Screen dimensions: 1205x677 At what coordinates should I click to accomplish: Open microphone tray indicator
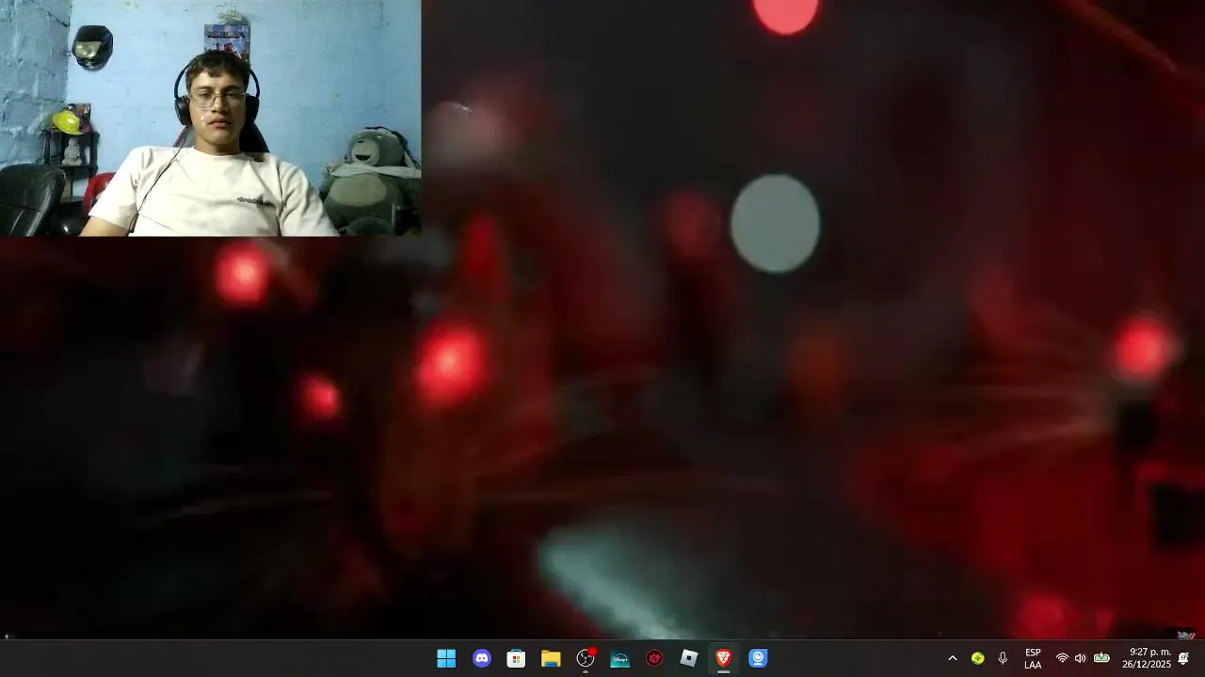point(1003,658)
